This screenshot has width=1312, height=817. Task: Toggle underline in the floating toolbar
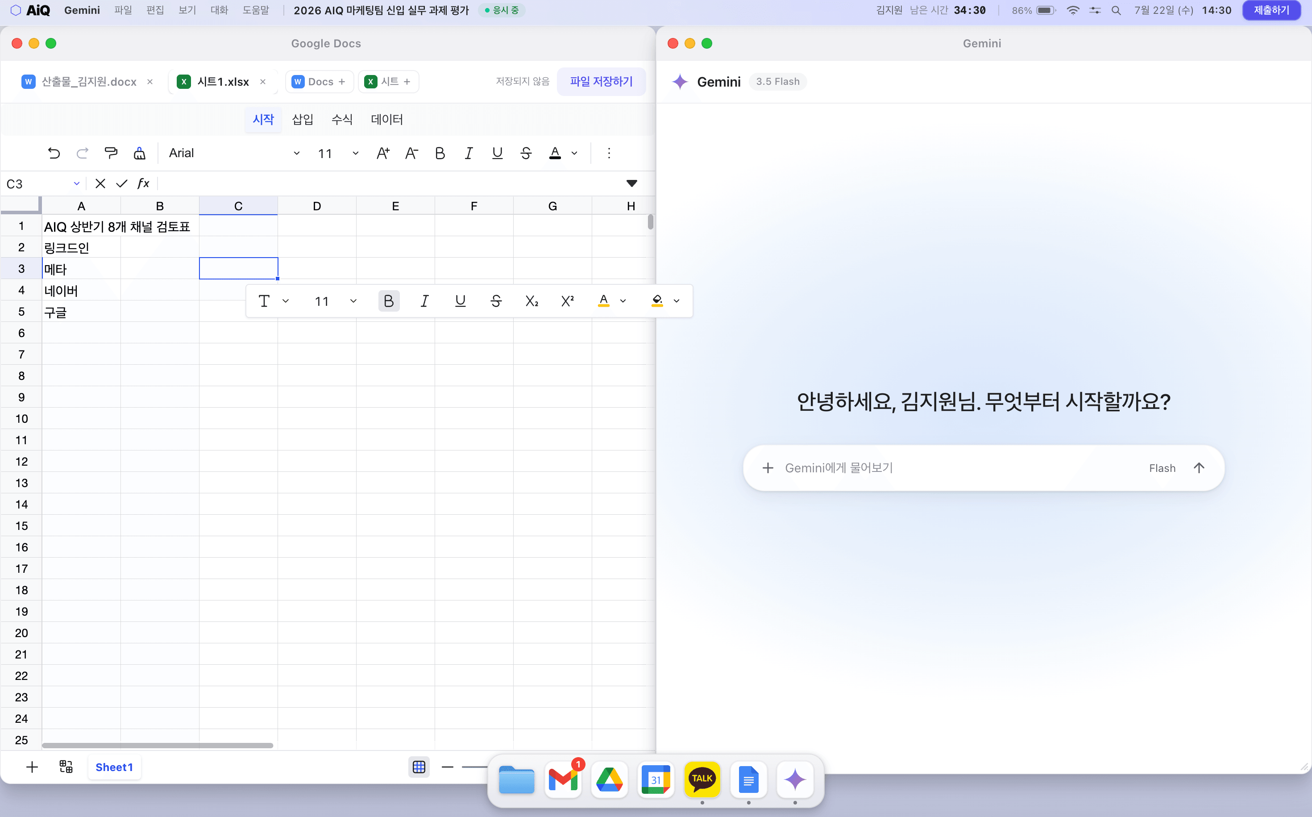point(460,301)
